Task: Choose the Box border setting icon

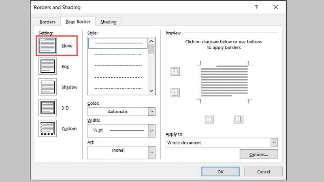Action: 46,66
